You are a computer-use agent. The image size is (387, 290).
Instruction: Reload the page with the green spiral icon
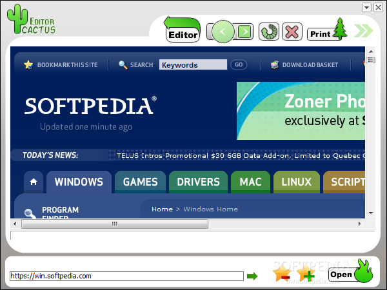(x=269, y=32)
